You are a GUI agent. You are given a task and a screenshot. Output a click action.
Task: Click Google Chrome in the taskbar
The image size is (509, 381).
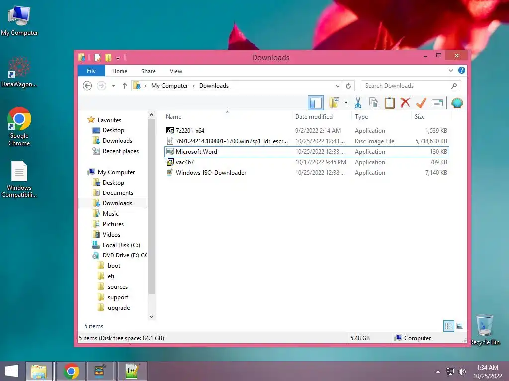[x=71, y=371]
